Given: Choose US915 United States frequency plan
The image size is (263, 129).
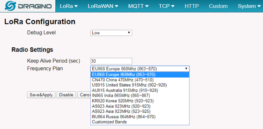Looking at the screenshot, I should click(140, 85).
